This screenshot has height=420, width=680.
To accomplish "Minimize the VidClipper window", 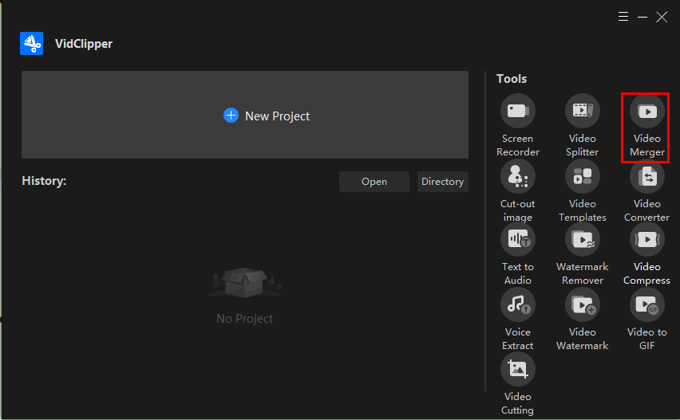I will pos(643,17).
